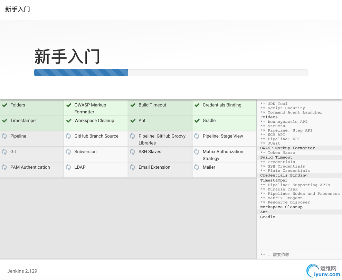The image size is (342, 280).
Task: Click the spinner beside Email Extension
Action: point(133,167)
